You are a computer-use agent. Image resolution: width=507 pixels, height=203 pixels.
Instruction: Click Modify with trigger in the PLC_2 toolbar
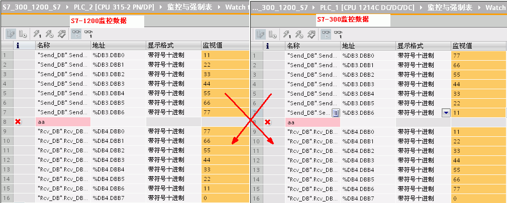pyautogui.click(x=49, y=34)
